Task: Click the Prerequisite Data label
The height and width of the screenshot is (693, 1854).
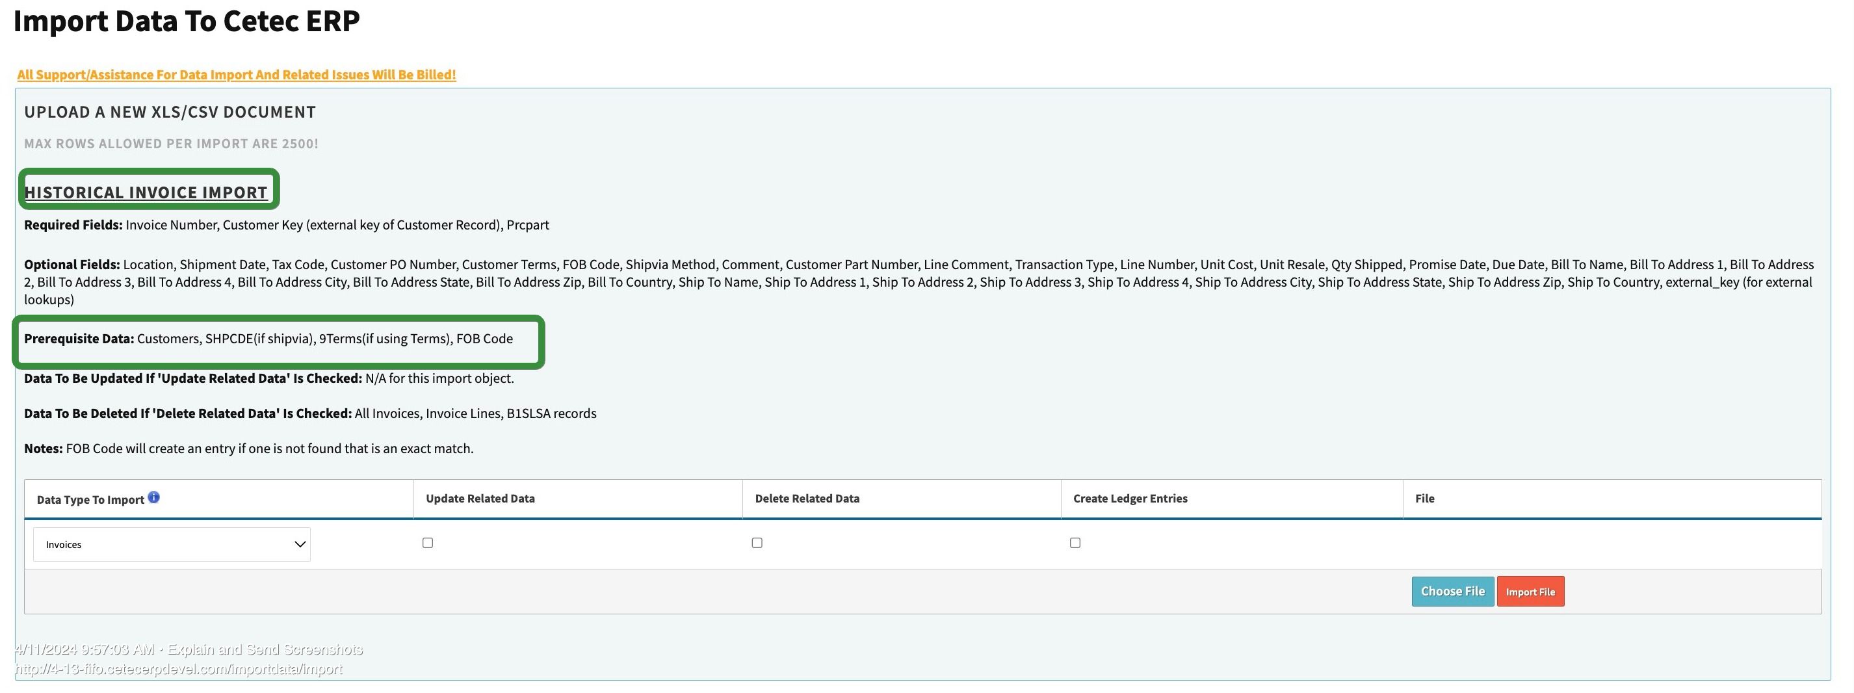Action: pos(79,339)
